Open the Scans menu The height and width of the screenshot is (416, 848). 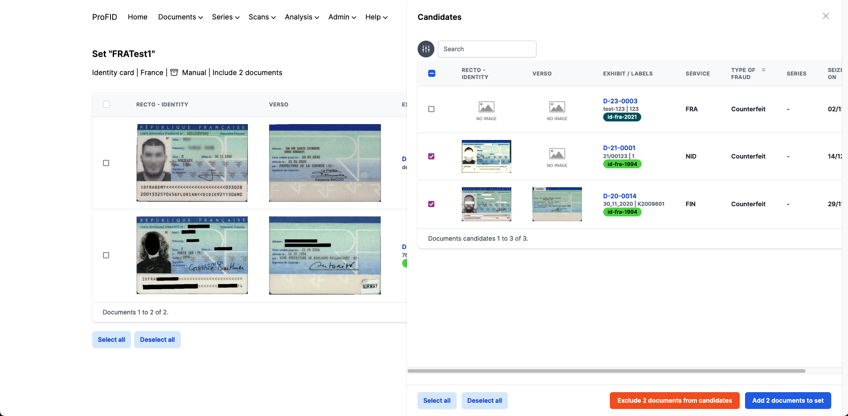click(x=262, y=17)
